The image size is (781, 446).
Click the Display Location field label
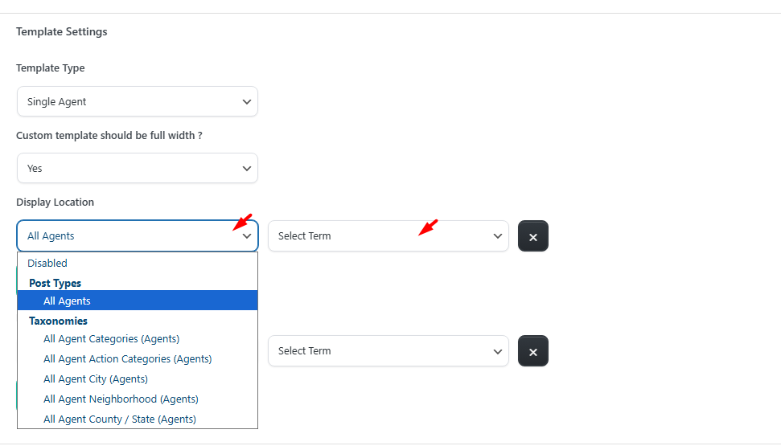[x=55, y=203]
